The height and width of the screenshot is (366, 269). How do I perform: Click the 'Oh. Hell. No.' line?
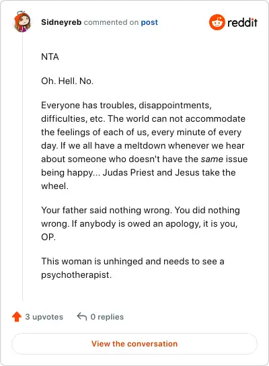tap(67, 81)
